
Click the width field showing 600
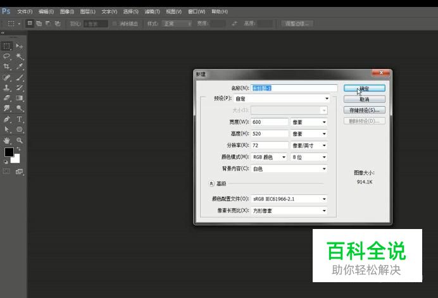click(270, 122)
